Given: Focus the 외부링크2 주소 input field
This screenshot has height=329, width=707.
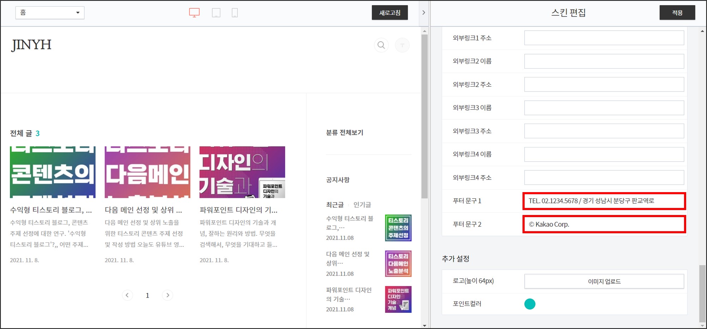Looking at the screenshot, I should [604, 84].
